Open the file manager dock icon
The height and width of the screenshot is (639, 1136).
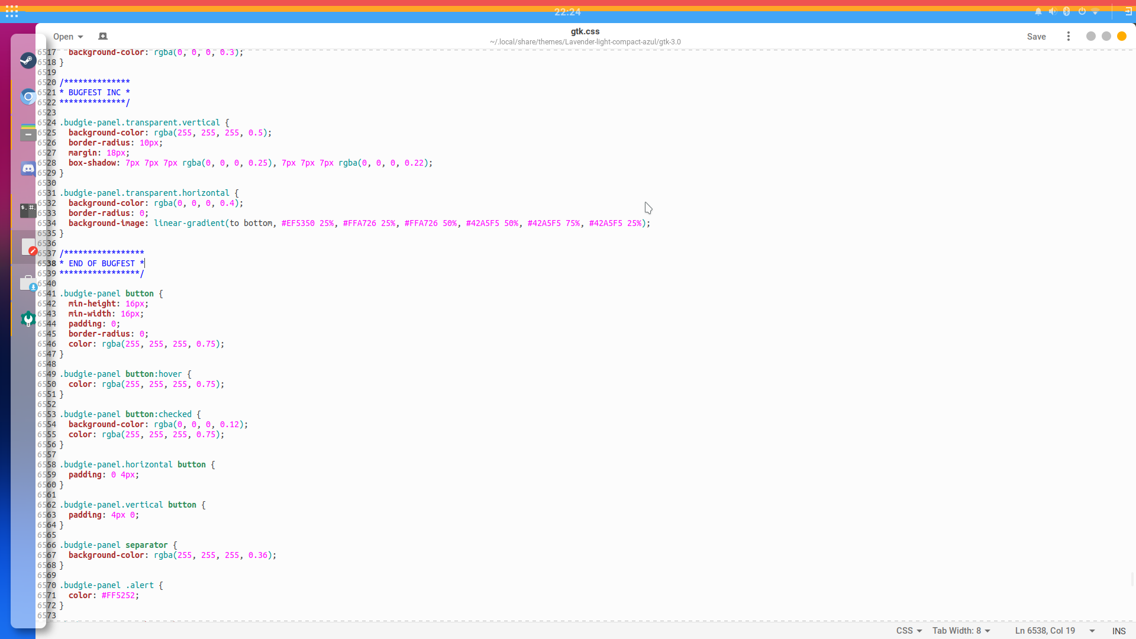(x=28, y=133)
